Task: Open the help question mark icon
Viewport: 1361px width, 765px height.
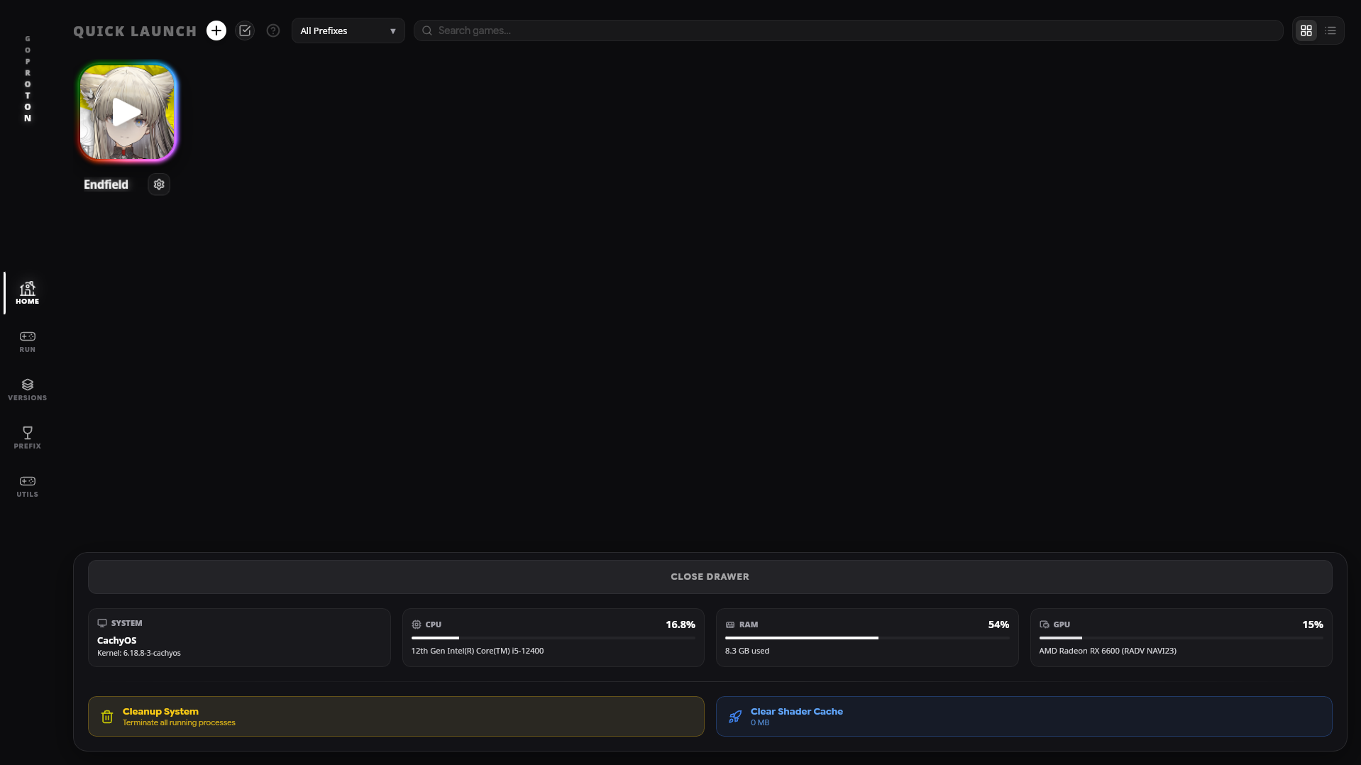Action: click(273, 31)
